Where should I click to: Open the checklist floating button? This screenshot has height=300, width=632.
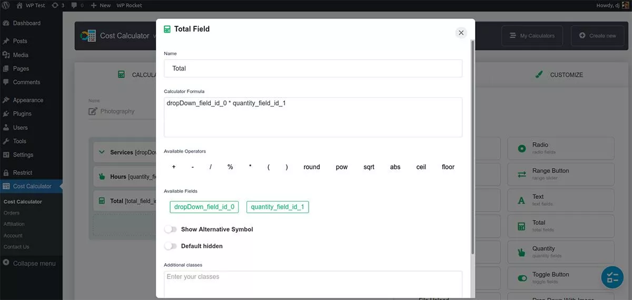[612, 277]
